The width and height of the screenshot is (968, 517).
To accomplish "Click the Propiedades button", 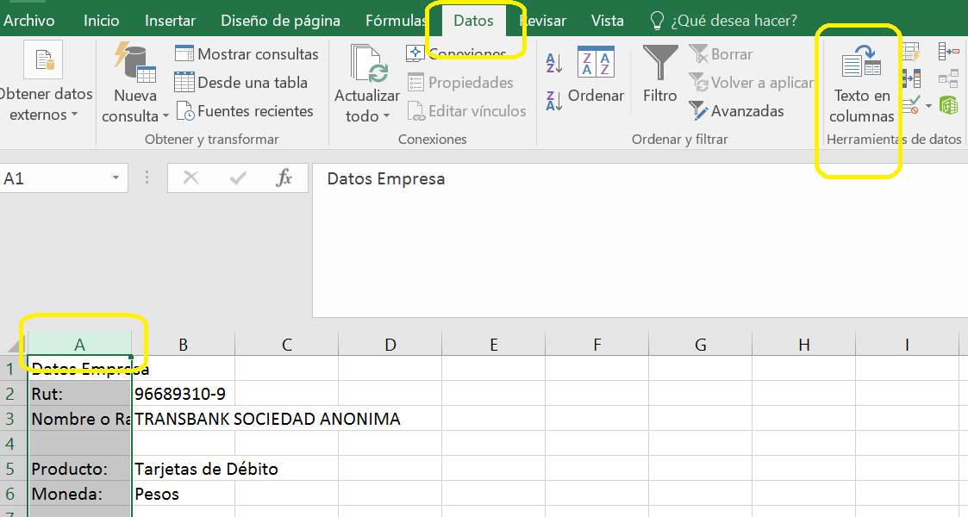I will pyautogui.click(x=460, y=83).
